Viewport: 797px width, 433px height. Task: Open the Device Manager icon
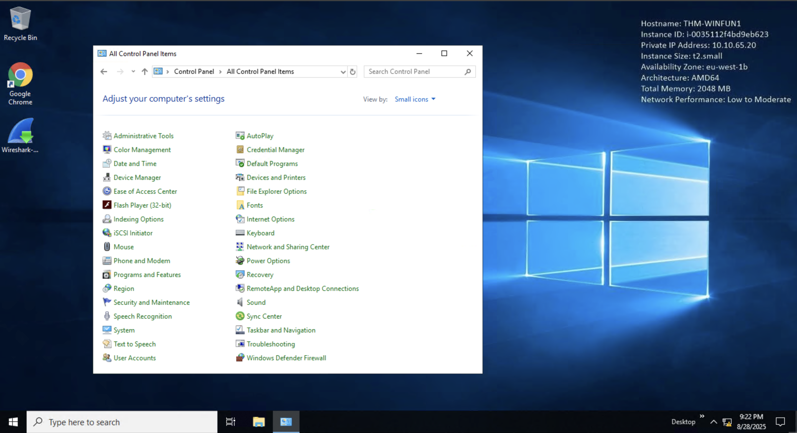pyautogui.click(x=107, y=177)
